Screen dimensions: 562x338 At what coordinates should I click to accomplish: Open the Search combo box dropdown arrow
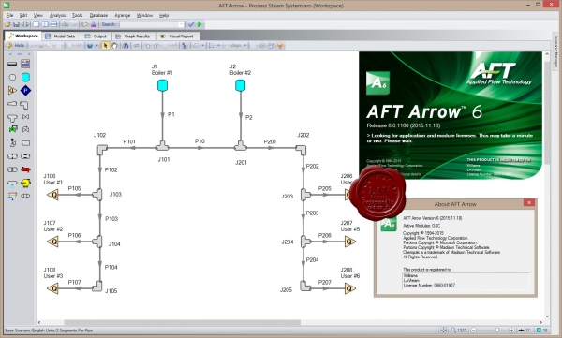click(x=181, y=24)
